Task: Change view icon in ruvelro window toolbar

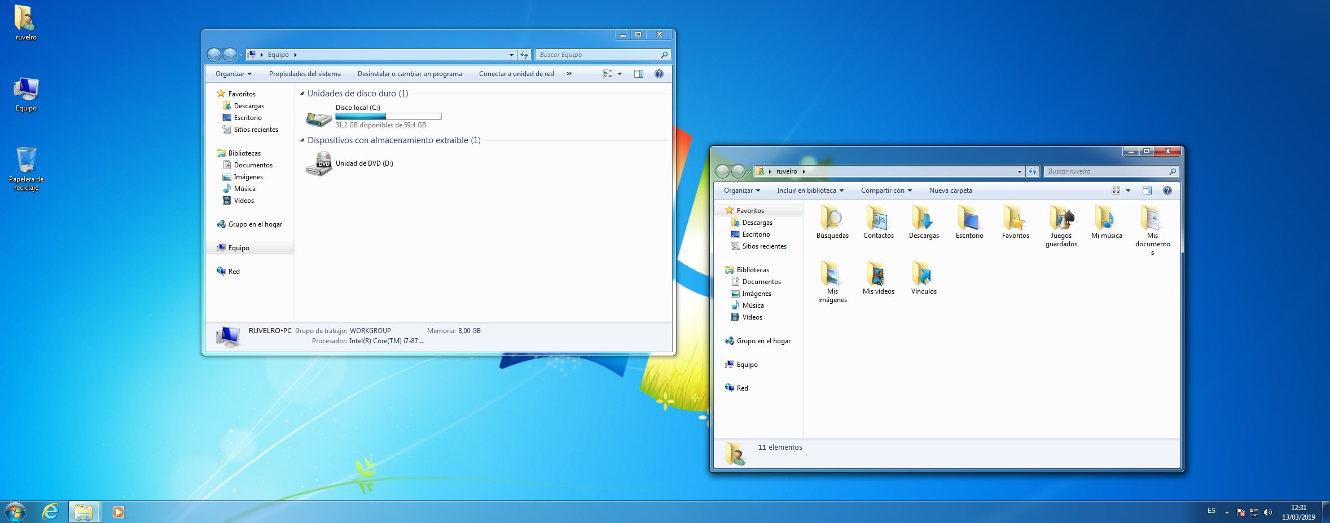Action: pos(1116,190)
